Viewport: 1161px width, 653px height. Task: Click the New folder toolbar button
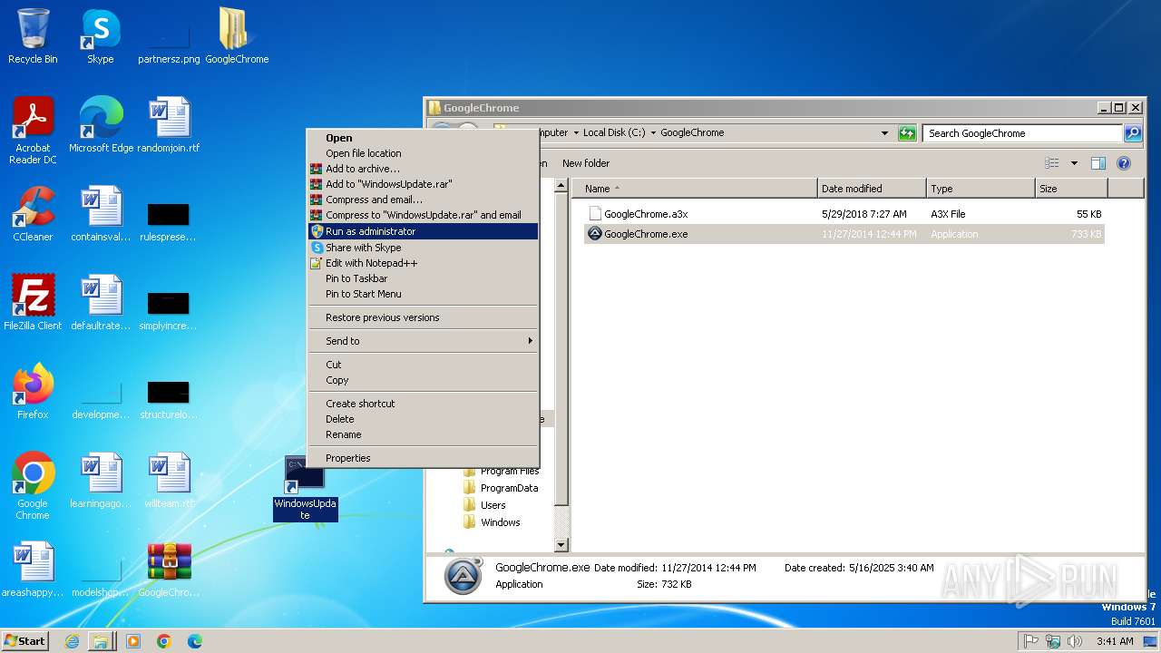tap(586, 163)
